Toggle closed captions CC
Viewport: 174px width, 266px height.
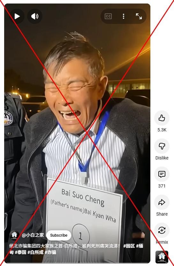(x=108, y=16)
